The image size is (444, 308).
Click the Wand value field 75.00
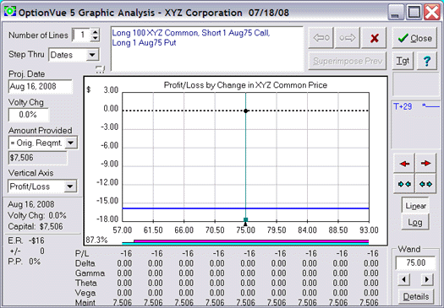pos(415,262)
